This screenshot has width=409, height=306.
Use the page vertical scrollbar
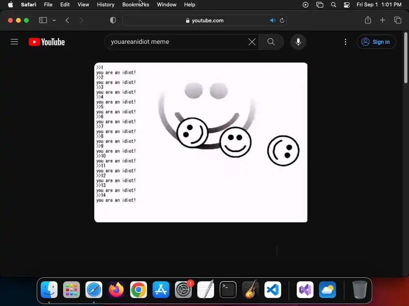pyautogui.click(x=406, y=58)
